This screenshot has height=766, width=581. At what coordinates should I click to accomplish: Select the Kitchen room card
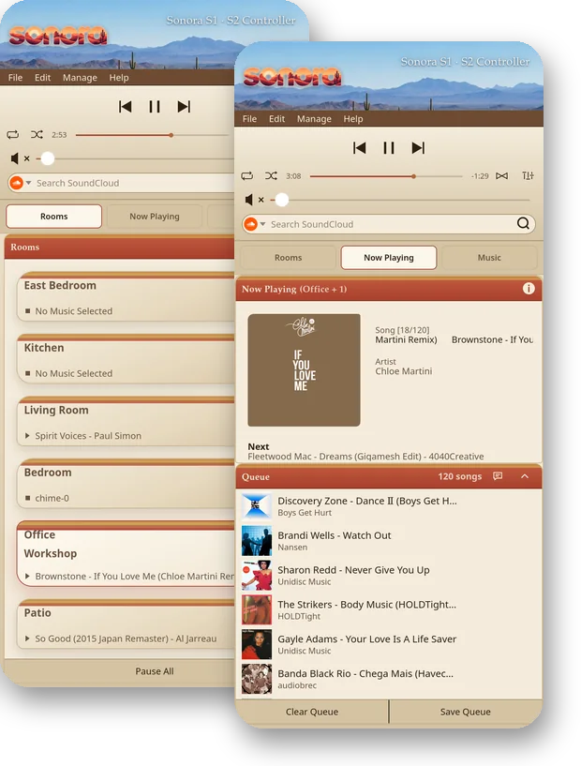point(126,359)
